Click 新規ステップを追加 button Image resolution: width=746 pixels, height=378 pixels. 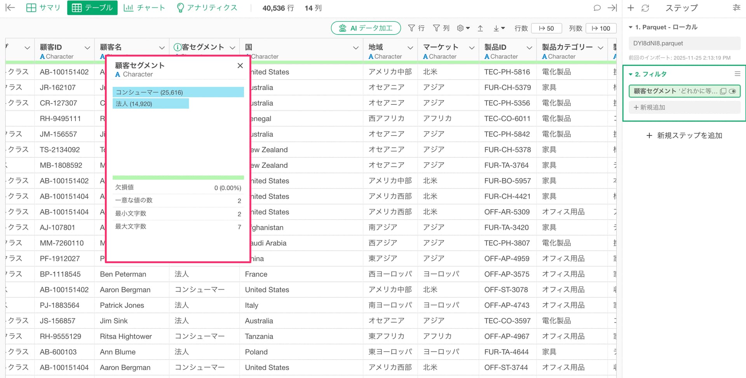coord(684,135)
